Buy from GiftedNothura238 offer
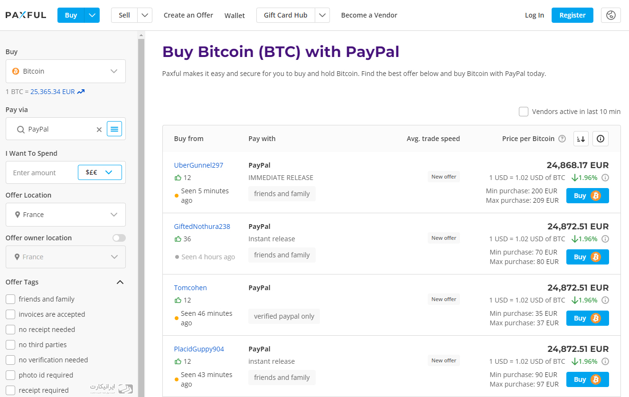This screenshot has width=629, height=397. click(x=588, y=257)
